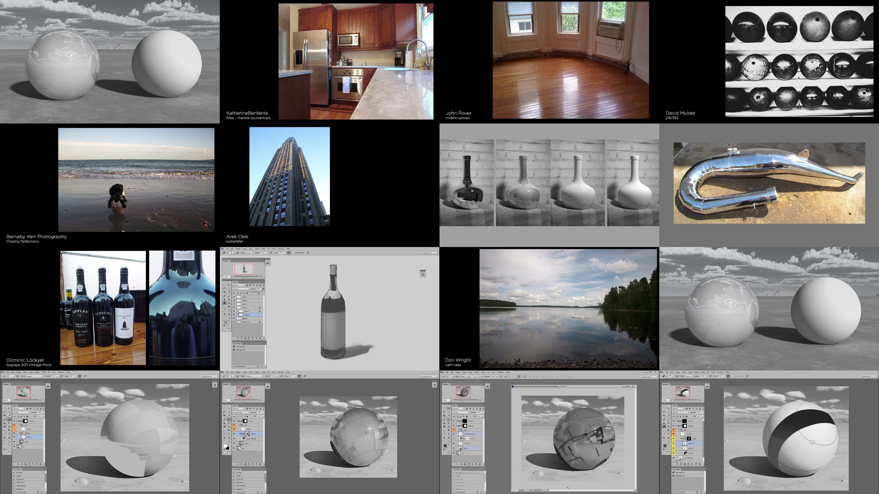Select Paint Bucket tool in striped ball window
The image size is (879, 494).
tap(669, 427)
